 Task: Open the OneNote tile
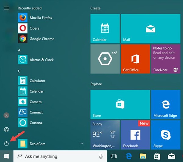click(x=166, y=59)
